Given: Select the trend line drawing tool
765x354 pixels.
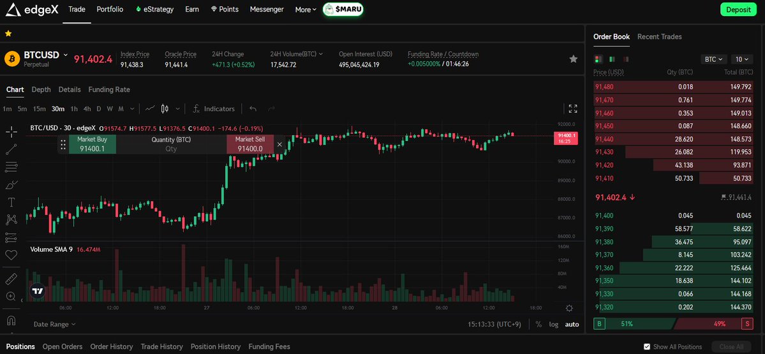Looking at the screenshot, I should [x=11, y=149].
